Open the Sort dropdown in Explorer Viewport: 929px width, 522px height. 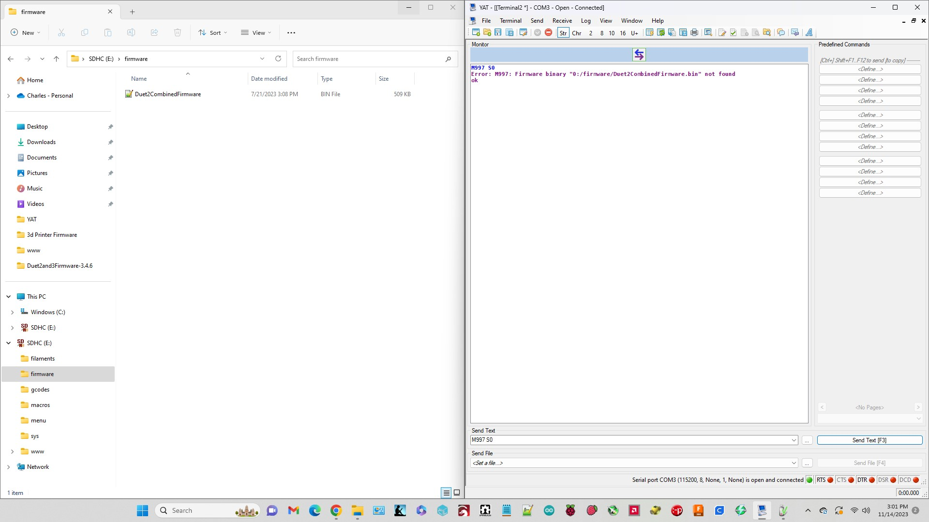[x=213, y=33]
